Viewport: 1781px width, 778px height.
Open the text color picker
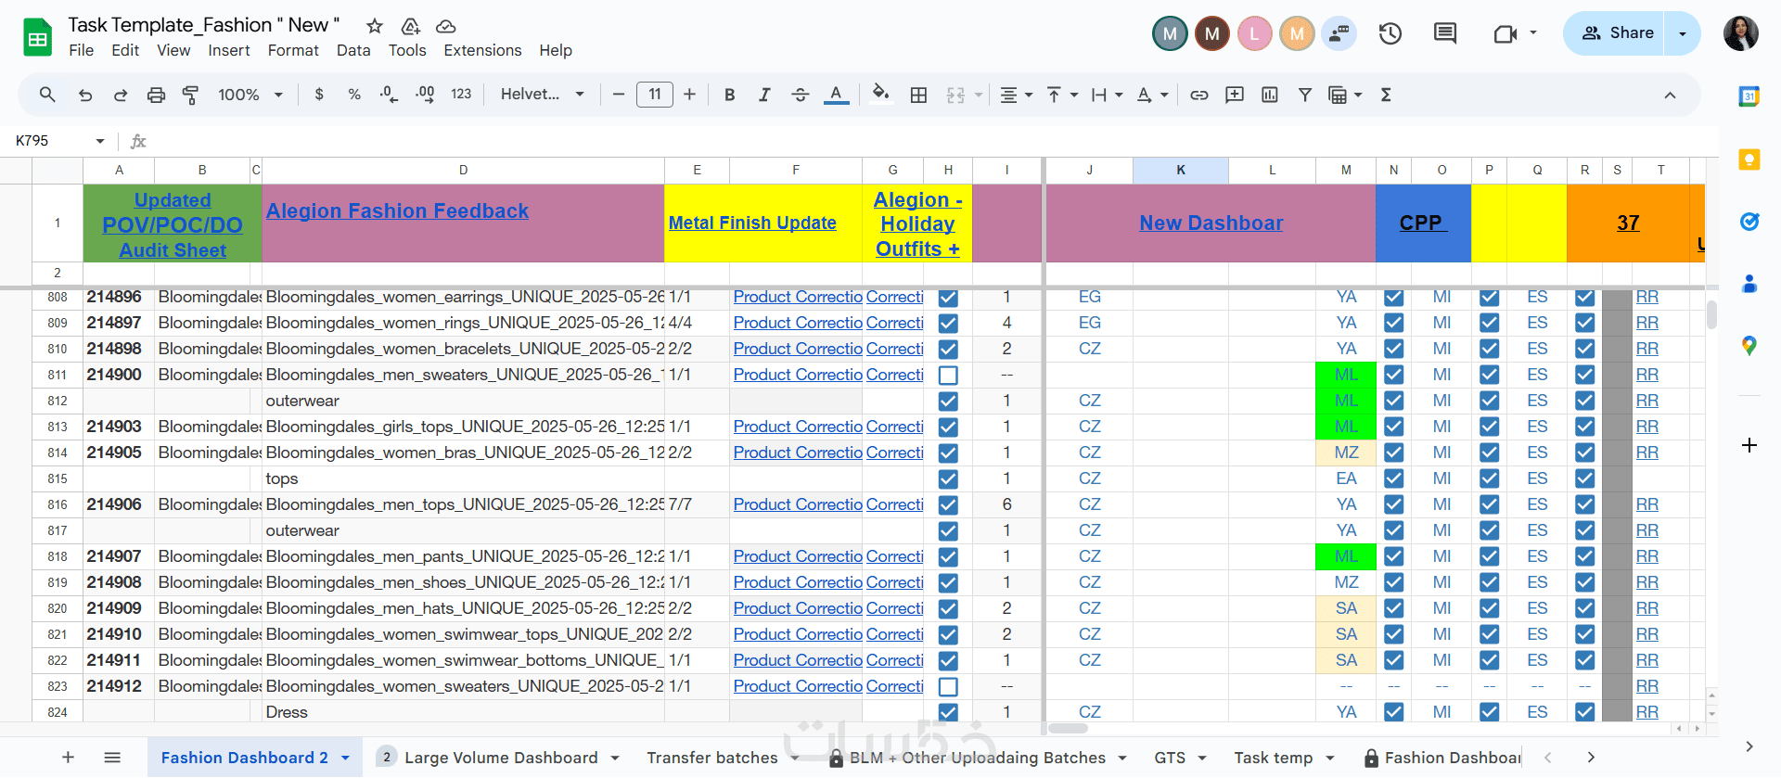tap(836, 95)
